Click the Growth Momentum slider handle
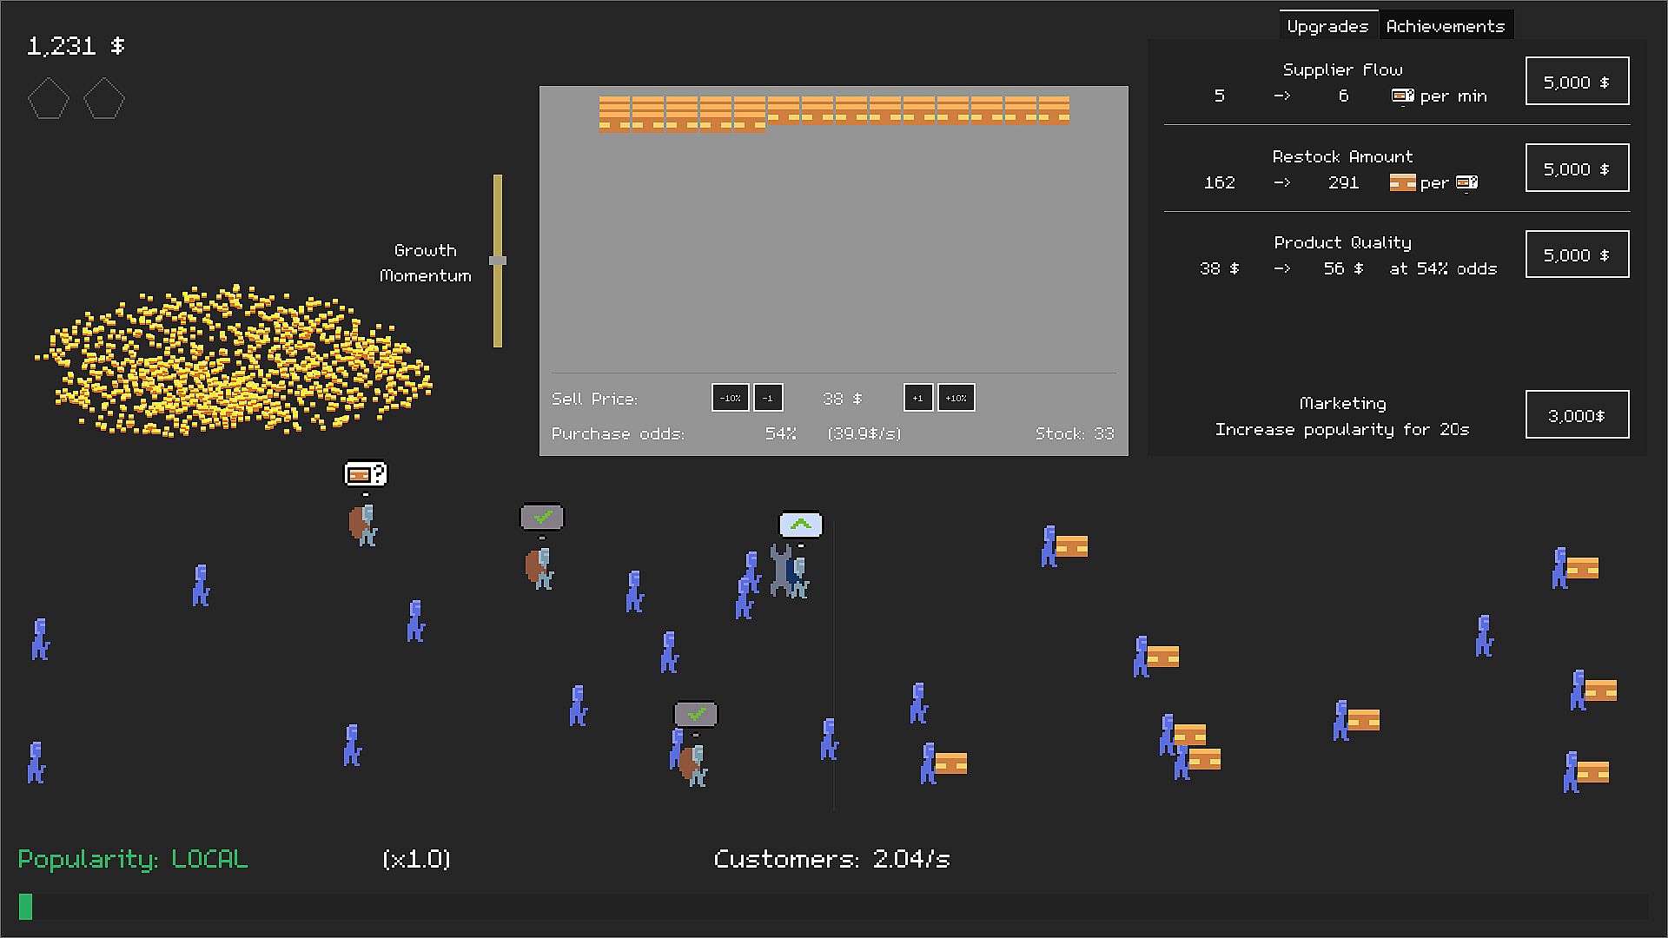Screen dimensions: 1668x938 498,261
